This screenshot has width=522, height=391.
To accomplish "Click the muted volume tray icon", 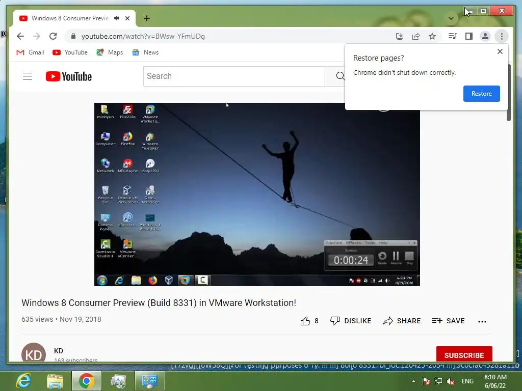I will click(451, 381).
